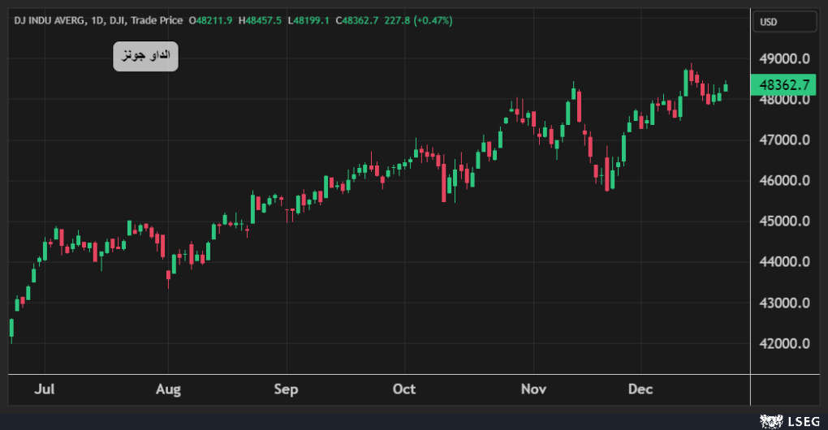This screenshot has height=430, width=828.
Task: Click the 49000.0 price axis label
Action: [x=783, y=59]
